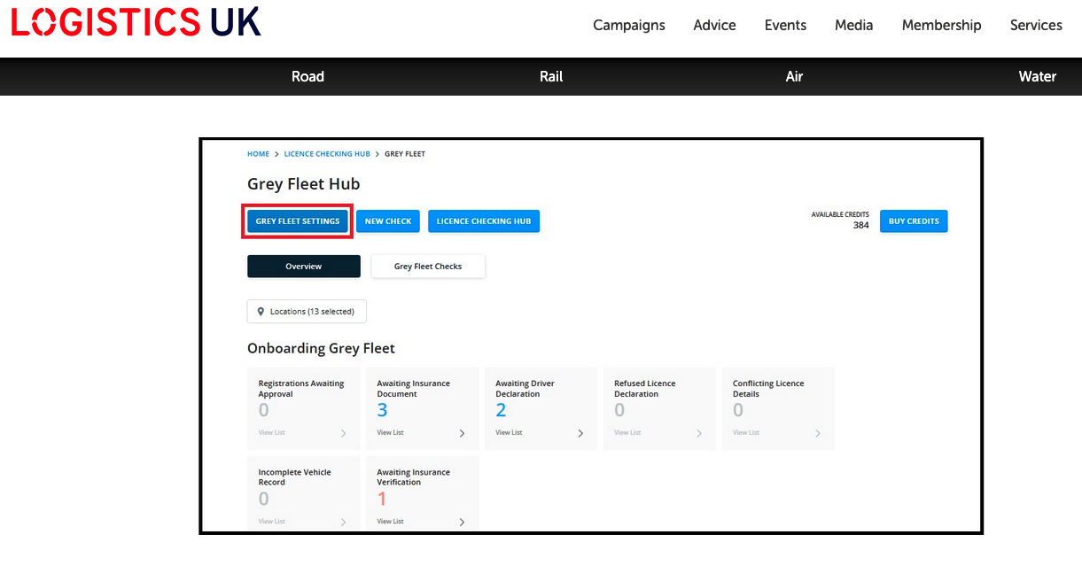
Task: Click the Logistics UK logo
Action: [x=136, y=22]
